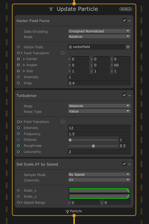The image size is (149, 224).
Task: Edit the Frequency value 1.5
Action: pos(99,134)
